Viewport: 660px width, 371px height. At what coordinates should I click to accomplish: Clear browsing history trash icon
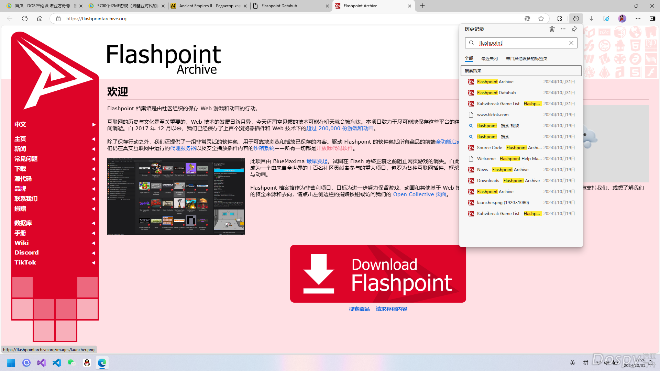click(552, 29)
